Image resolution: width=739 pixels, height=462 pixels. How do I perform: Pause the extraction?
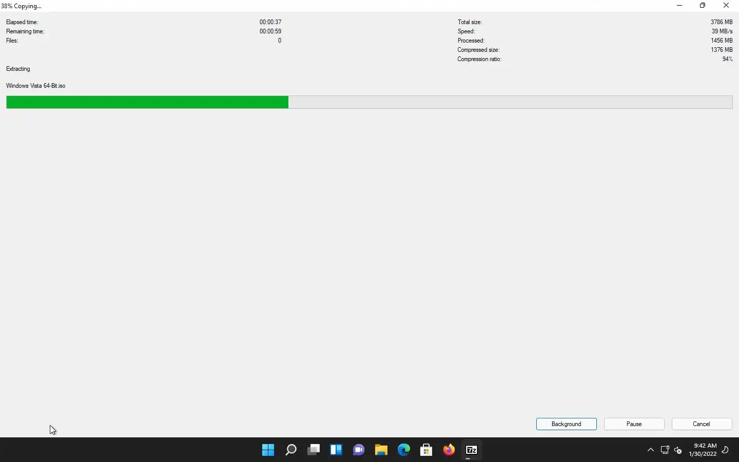634,424
